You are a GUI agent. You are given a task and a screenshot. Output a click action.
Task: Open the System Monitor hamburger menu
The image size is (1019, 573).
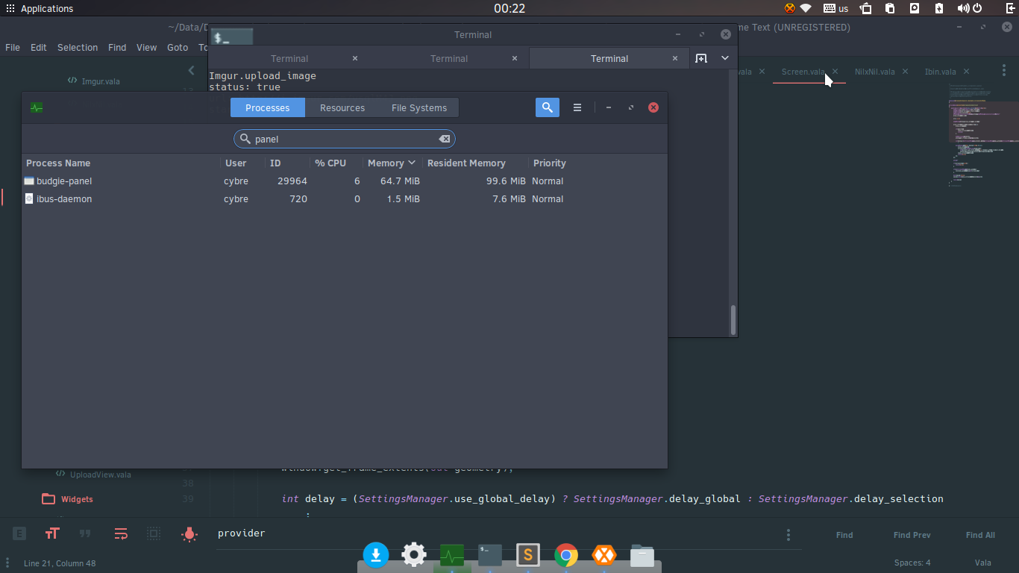click(577, 107)
